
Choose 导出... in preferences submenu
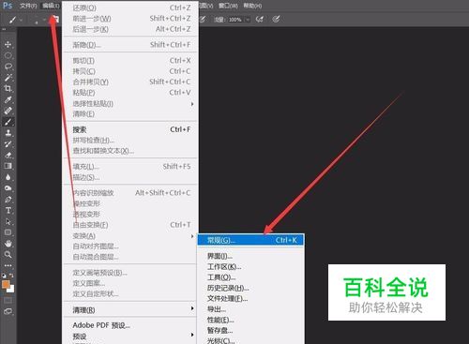coord(250,309)
